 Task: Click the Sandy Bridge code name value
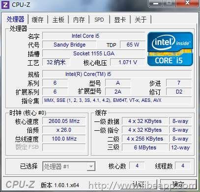[69, 45]
